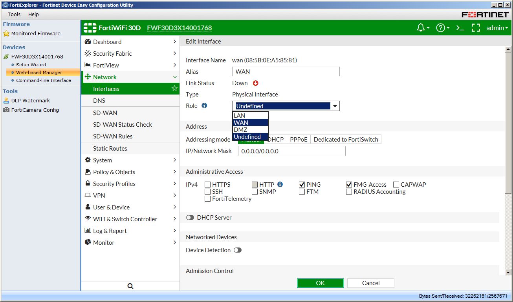Open the Tools menu
Screen dimensions: 513x302
click(x=14, y=14)
